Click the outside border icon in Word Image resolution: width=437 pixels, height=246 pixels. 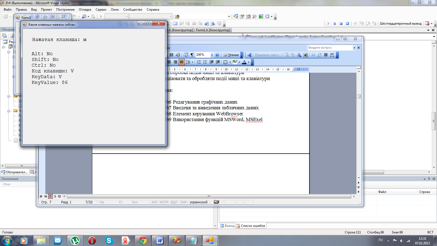[x=225, y=62]
